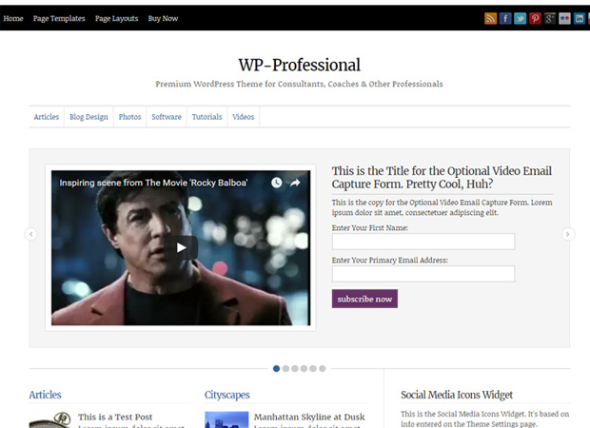This screenshot has height=428, width=590.
Task: Click the video share arrow icon
Action: tap(295, 183)
